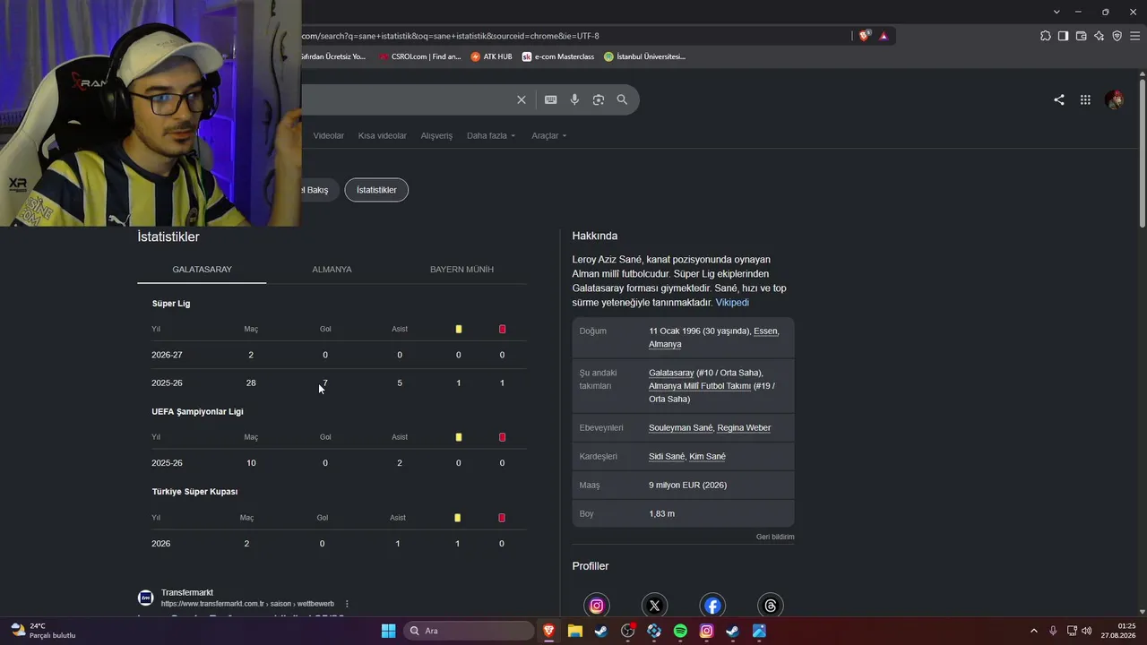Open the Souleyman Sané link
The height and width of the screenshot is (645, 1147).
[x=680, y=428]
